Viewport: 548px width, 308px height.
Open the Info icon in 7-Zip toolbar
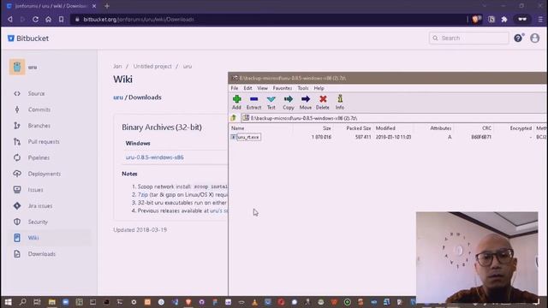[x=340, y=103]
